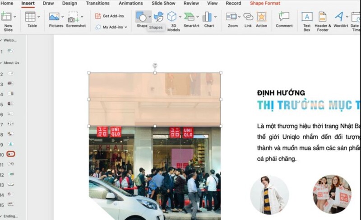Screen dimensions: 361x220
Task: Collapse the Ending section header
Action: click(x=1, y=216)
